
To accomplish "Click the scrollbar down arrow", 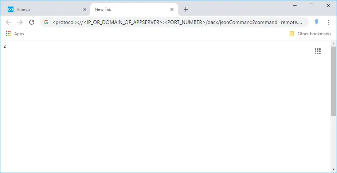I will [x=333, y=169].
